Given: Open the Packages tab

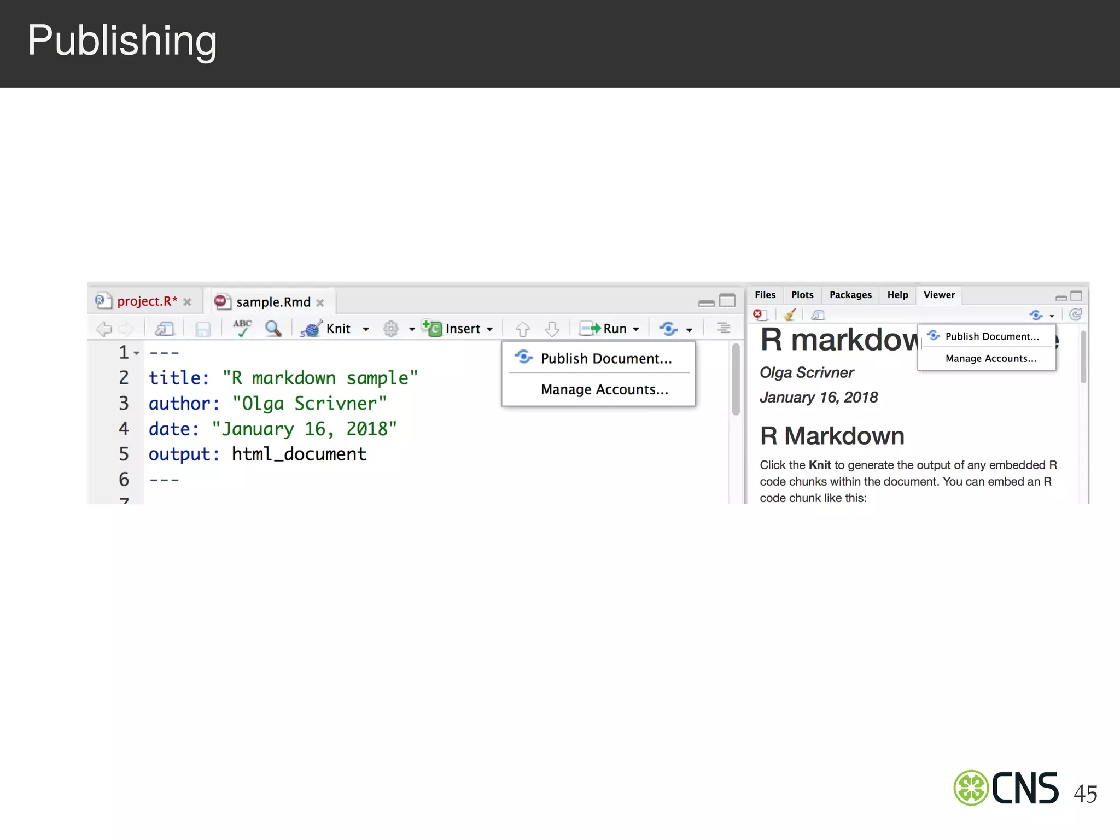Looking at the screenshot, I should click(x=850, y=295).
